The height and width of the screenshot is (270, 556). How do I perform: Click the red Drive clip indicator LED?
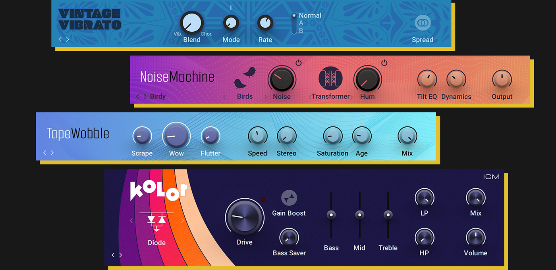point(263,199)
